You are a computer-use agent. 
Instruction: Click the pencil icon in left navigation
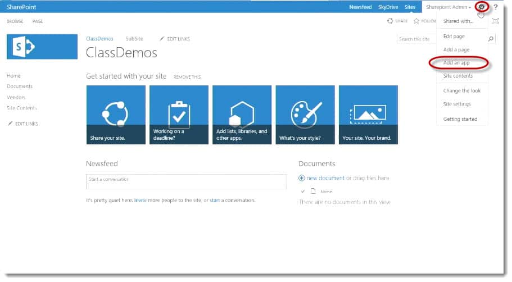click(x=10, y=124)
